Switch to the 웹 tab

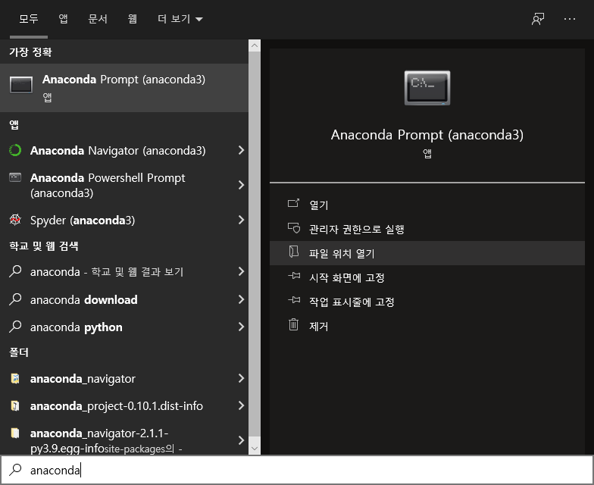[x=132, y=19]
